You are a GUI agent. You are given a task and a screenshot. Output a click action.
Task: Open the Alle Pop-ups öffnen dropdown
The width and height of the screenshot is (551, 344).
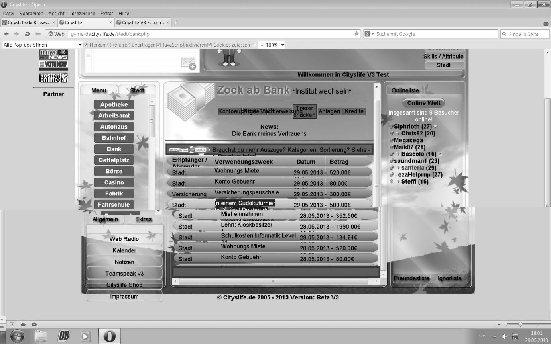[80, 45]
